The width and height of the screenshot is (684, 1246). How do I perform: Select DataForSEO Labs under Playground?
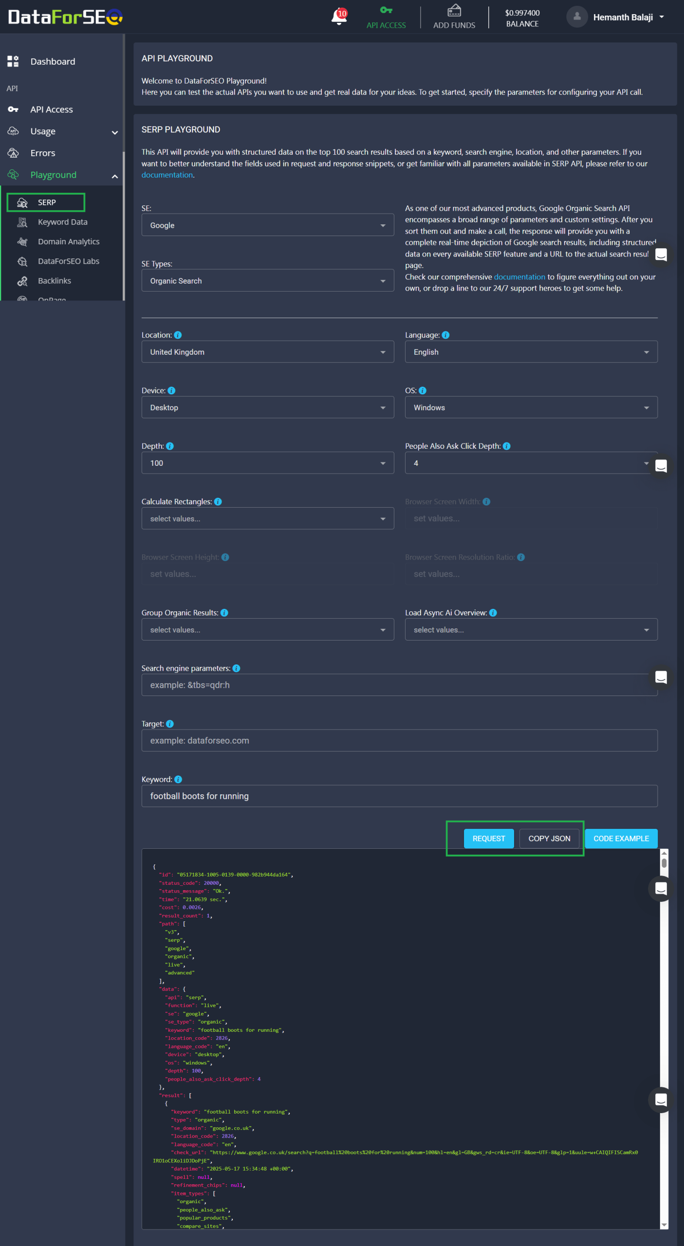click(x=68, y=261)
